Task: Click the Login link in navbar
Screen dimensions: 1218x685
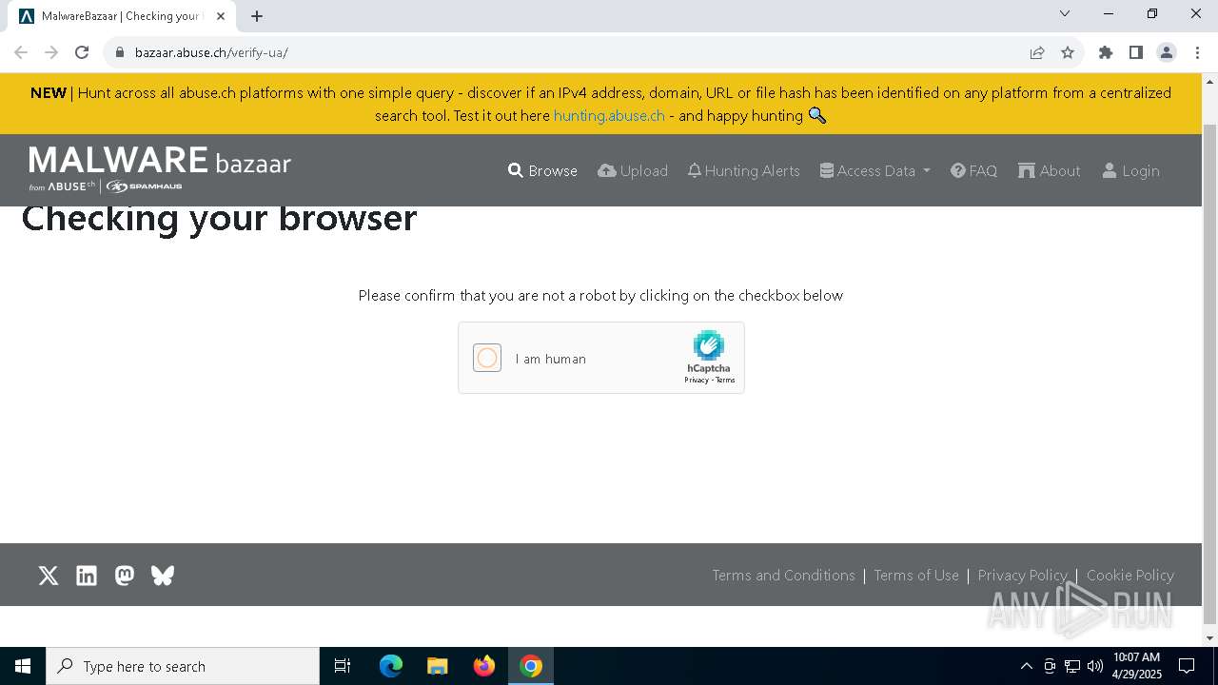Action: (1130, 170)
